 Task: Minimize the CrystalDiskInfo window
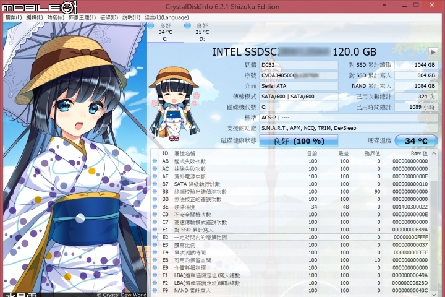tap(404, 6)
